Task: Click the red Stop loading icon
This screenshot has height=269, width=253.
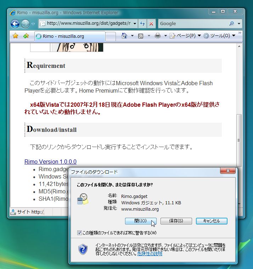Action: (x=151, y=23)
